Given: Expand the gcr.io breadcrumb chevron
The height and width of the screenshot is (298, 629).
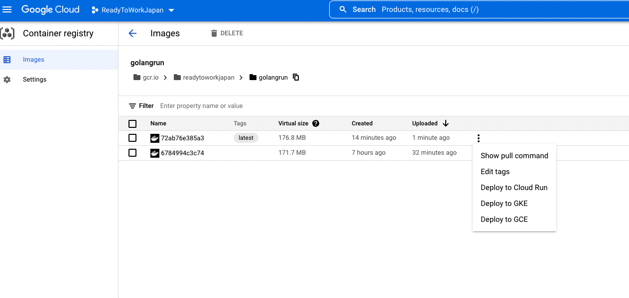Looking at the screenshot, I should 166,78.
